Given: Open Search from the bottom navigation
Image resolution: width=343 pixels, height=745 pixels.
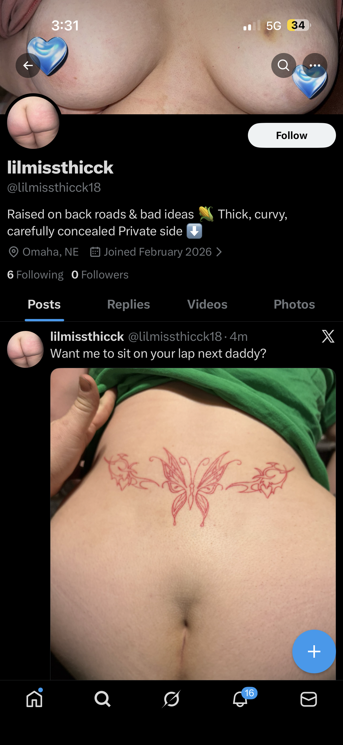Looking at the screenshot, I should tap(103, 699).
